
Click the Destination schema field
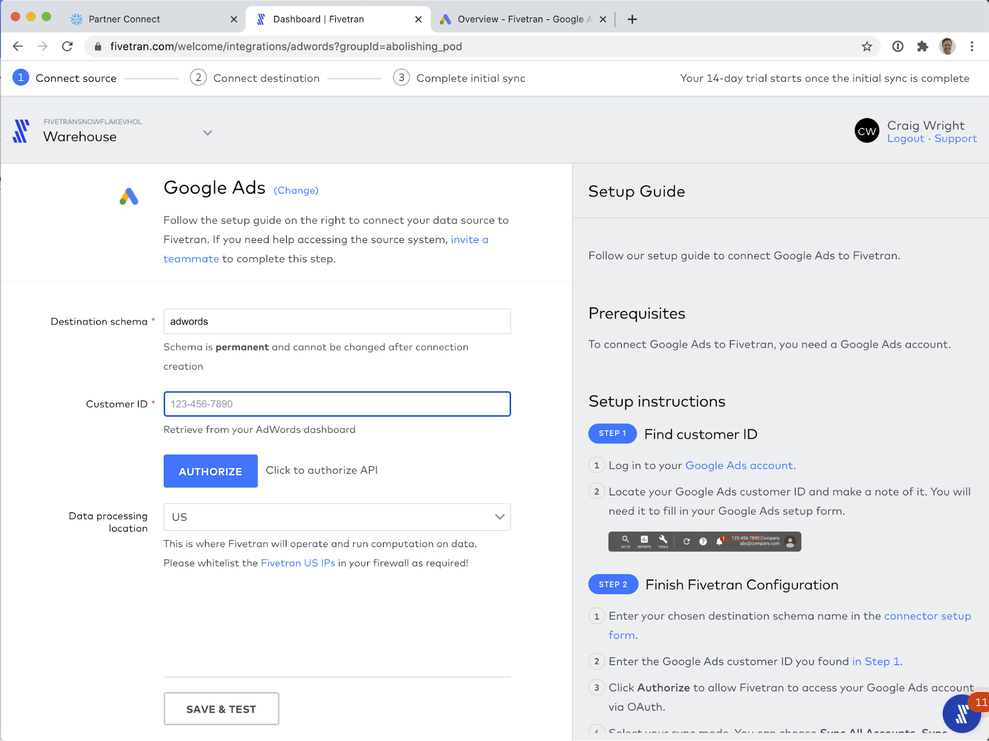click(x=337, y=321)
